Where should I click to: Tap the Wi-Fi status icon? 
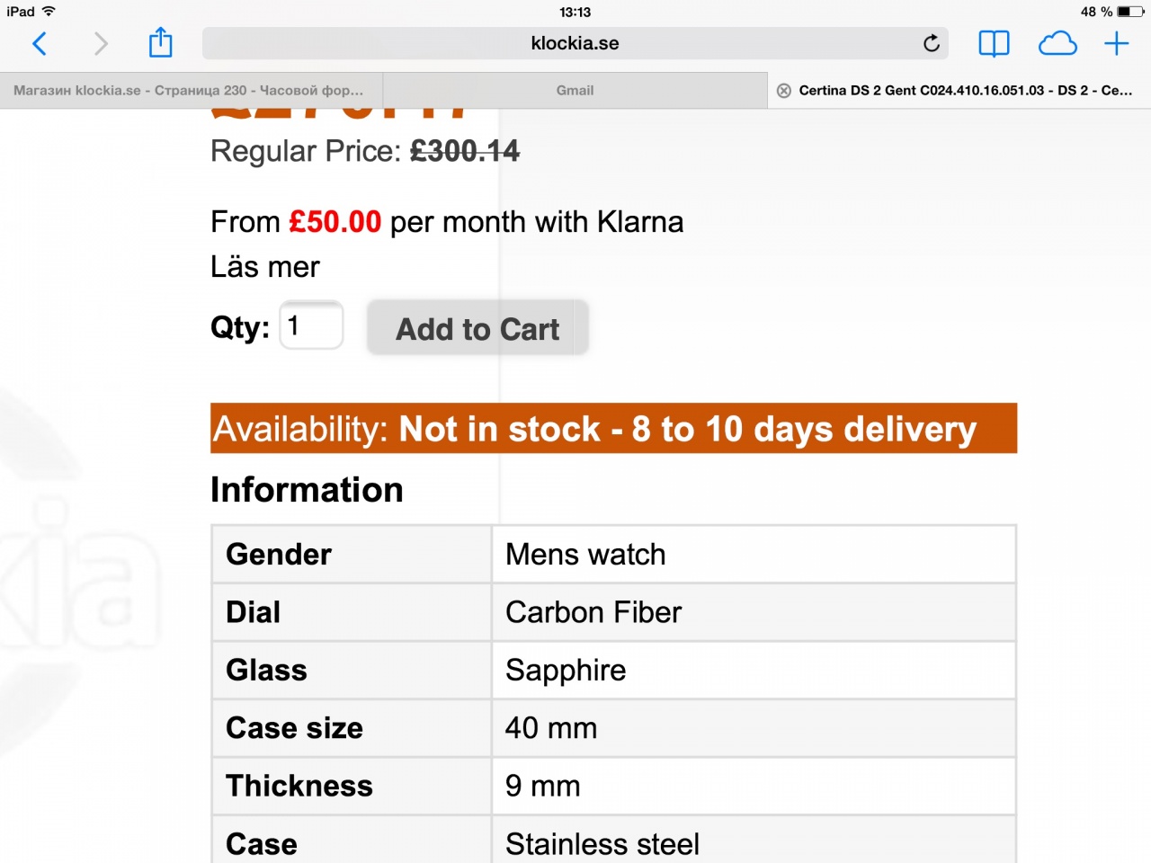point(49,12)
